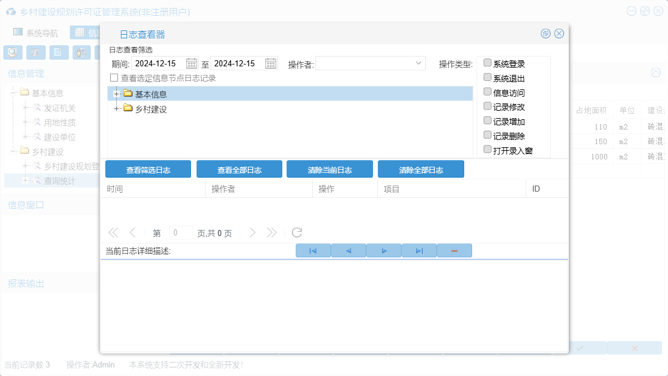Click the page number input field
668x376 pixels.
tap(181, 232)
